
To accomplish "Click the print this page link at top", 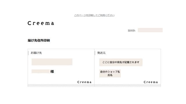I will [x=94, y=15].
